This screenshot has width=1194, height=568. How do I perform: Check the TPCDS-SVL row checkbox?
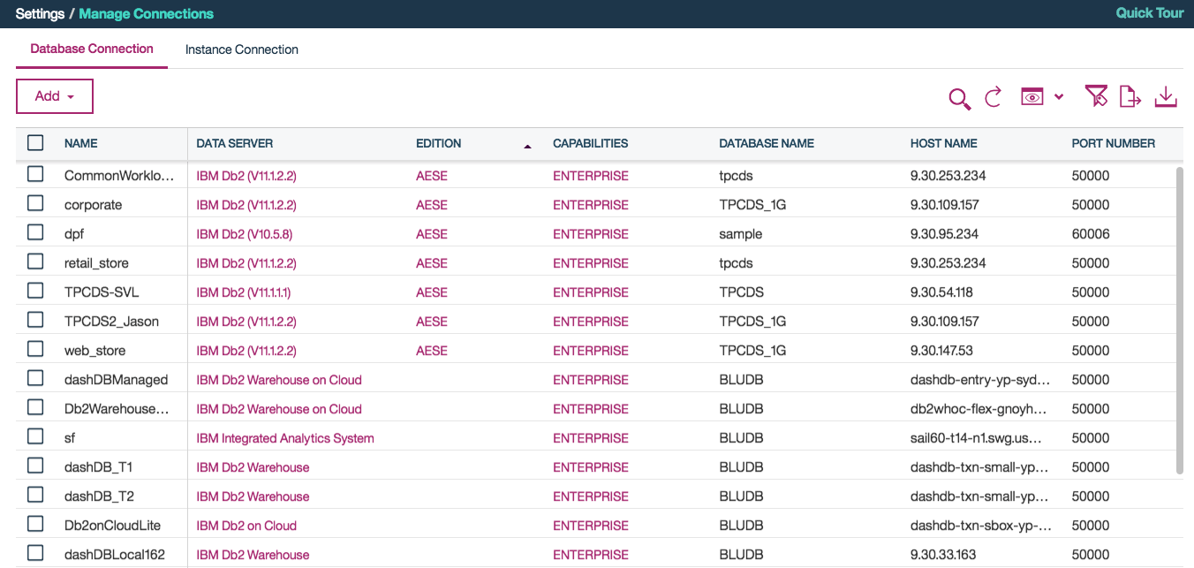point(35,291)
